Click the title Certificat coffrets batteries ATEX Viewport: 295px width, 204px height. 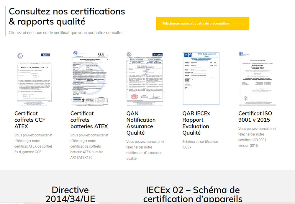click(89, 120)
